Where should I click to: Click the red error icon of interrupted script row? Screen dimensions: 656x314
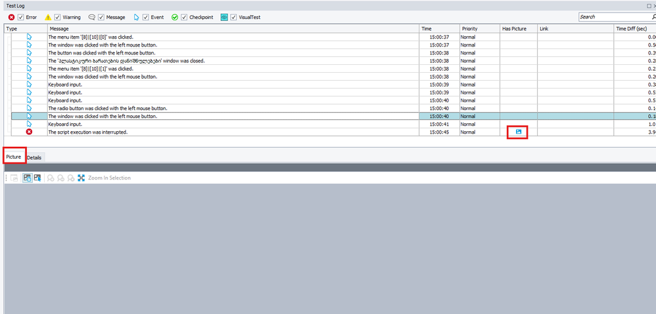click(29, 132)
